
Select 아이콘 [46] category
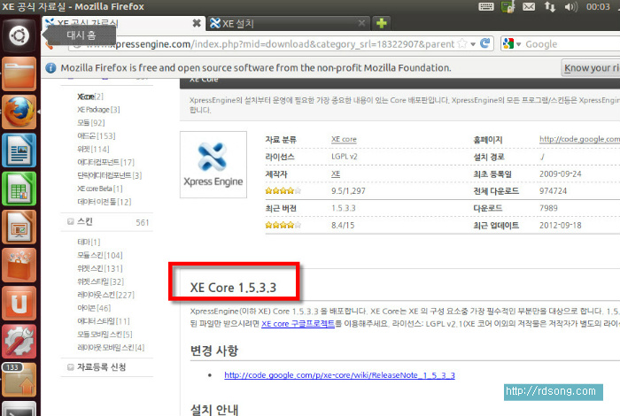tap(94, 308)
